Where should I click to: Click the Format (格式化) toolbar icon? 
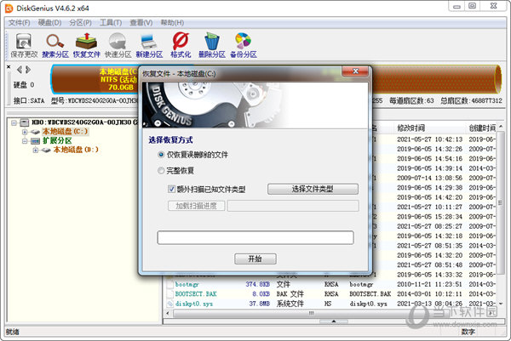pos(181,46)
